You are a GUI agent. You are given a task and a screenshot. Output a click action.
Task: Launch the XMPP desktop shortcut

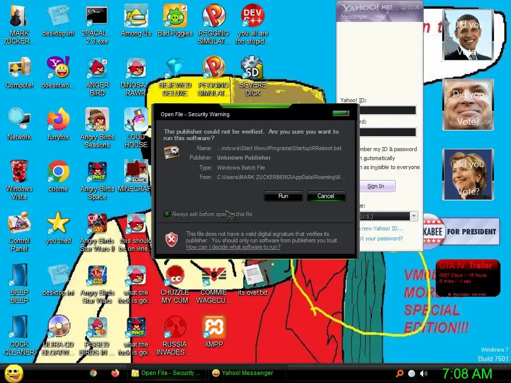(x=214, y=332)
